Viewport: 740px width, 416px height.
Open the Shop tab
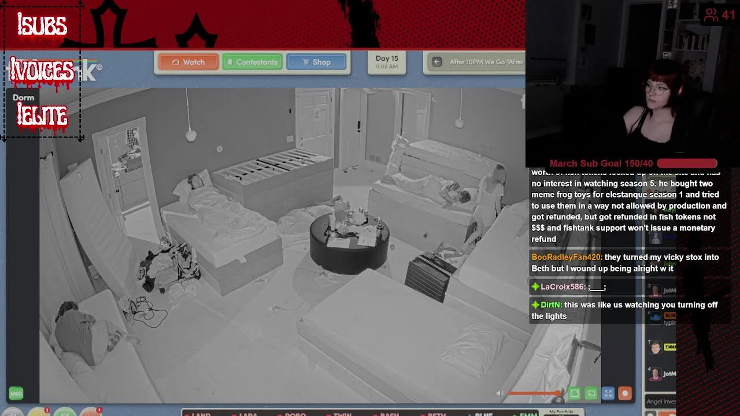coord(316,62)
